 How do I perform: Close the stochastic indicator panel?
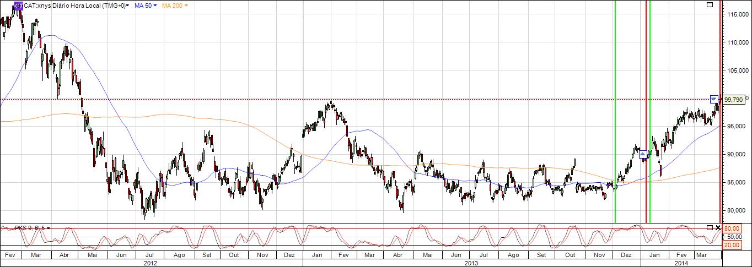(718, 227)
